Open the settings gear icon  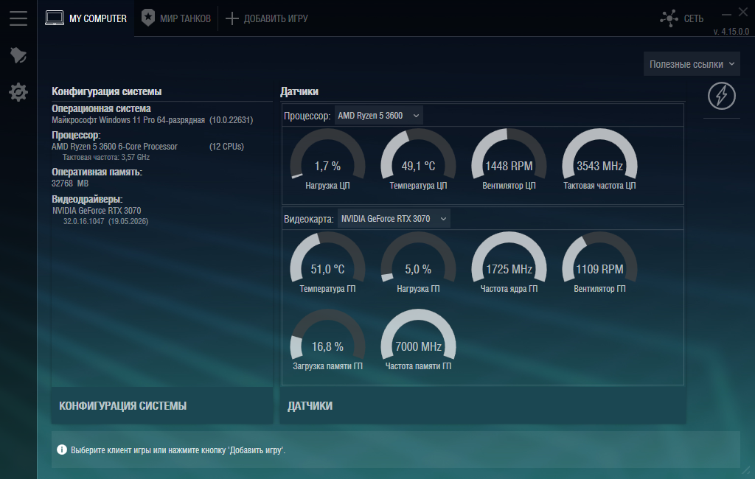(18, 92)
